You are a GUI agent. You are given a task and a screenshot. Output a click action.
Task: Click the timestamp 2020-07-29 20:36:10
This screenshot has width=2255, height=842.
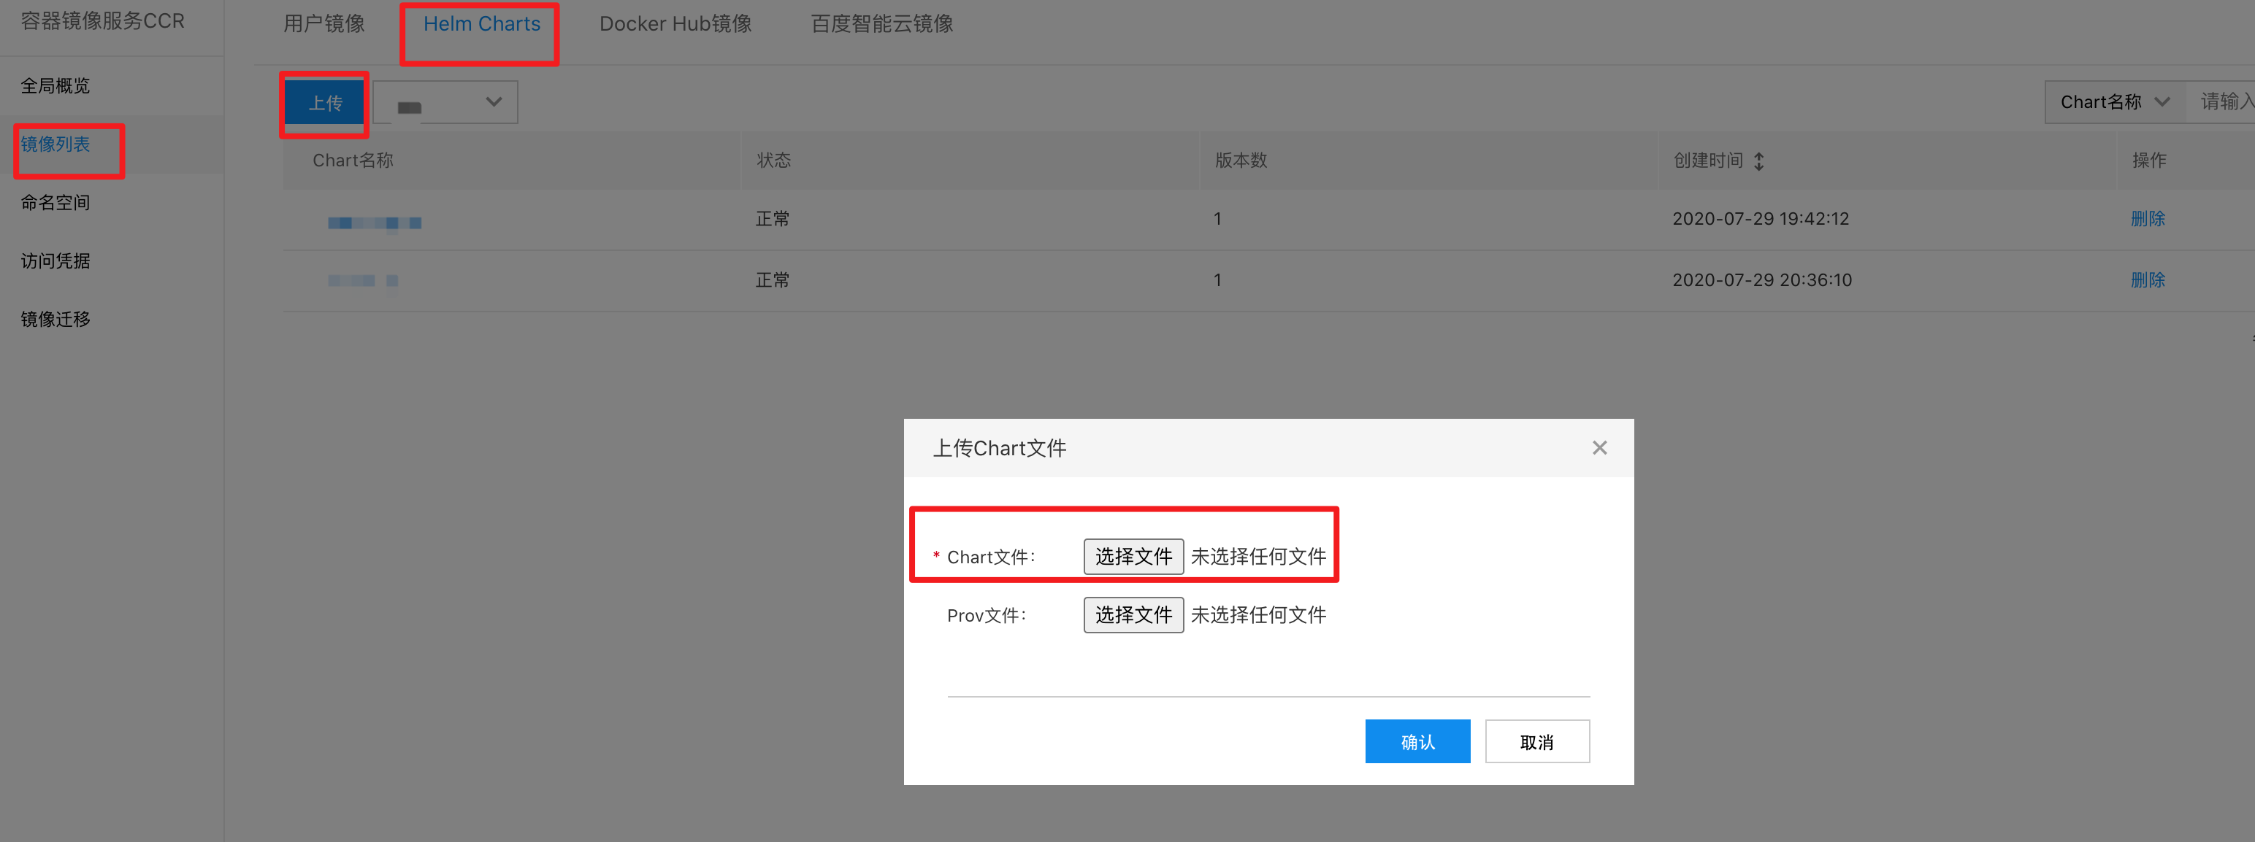(1762, 279)
